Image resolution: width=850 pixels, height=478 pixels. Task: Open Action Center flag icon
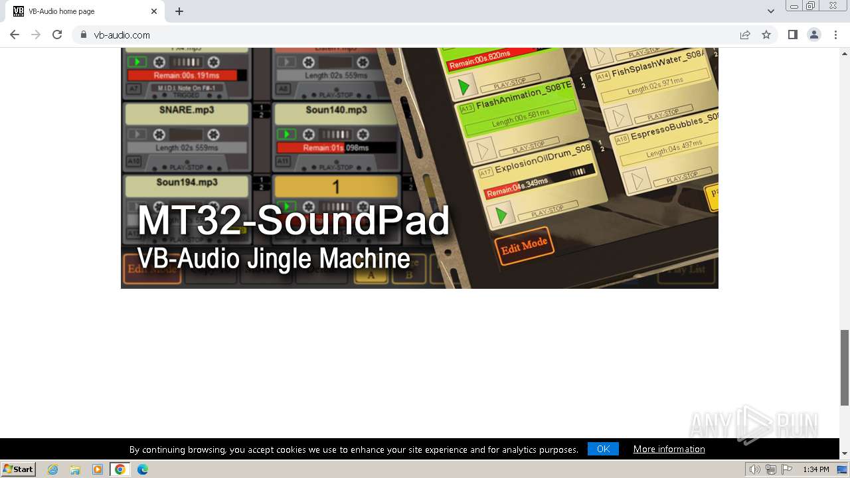tap(786, 469)
